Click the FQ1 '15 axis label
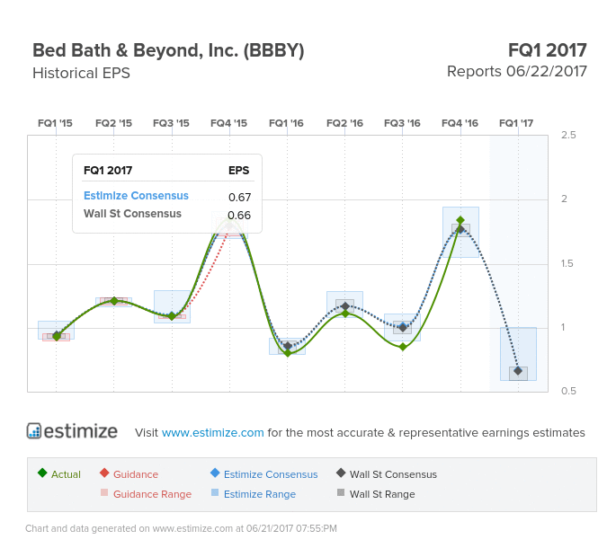The width and height of the screenshot is (616, 557). click(55, 123)
